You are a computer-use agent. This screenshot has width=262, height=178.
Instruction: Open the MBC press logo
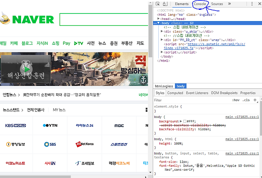(x=119, y=126)
